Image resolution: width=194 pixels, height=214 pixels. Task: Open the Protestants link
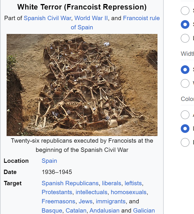[x=57, y=192]
